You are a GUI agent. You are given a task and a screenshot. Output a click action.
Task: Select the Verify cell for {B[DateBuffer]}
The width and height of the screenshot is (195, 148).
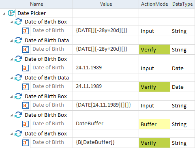pyautogui.click(x=154, y=143)
